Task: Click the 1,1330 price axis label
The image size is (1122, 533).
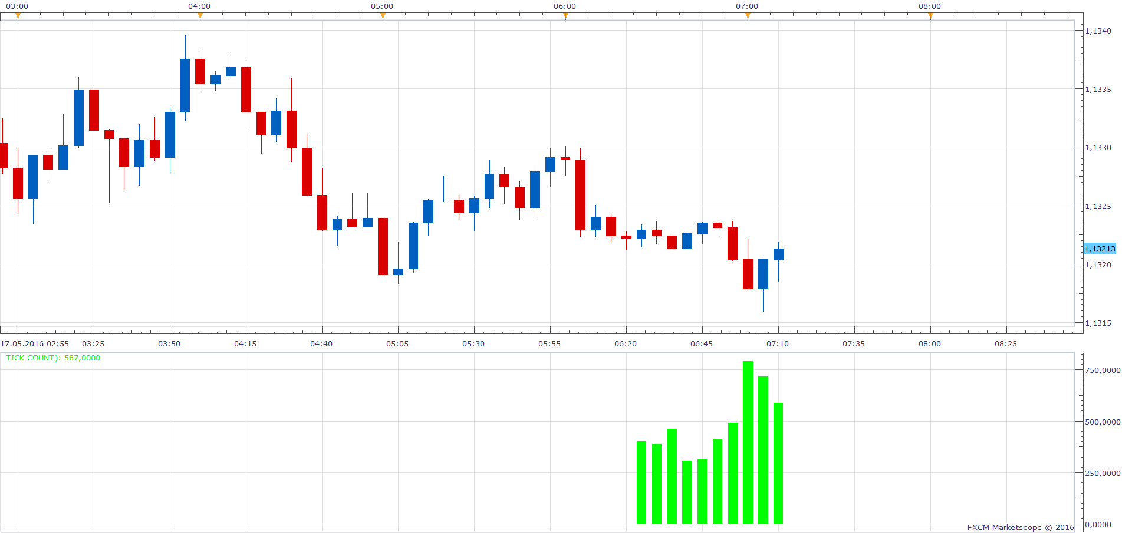Action: (1098, 147)
